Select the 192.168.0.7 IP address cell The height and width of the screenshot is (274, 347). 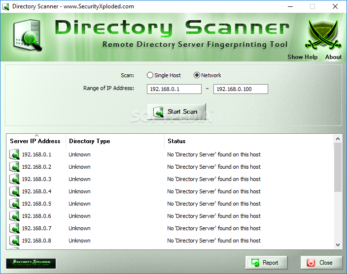[36, 228]
